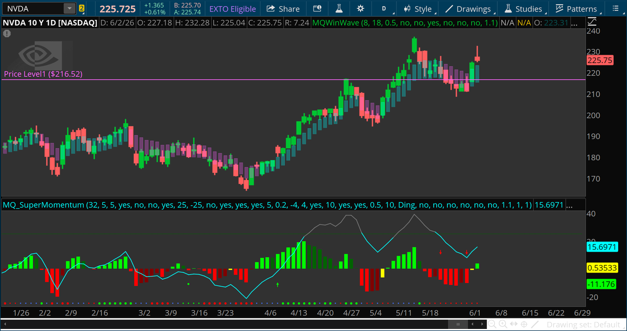The image size is (627, 331).
Task: Click the horizontal scrollbar thumb
Action: coord(458,325)
